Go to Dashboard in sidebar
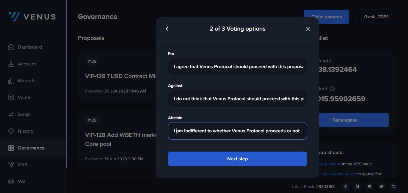The width and height of the screenshot is (408, 193). [x=29, y=47]
